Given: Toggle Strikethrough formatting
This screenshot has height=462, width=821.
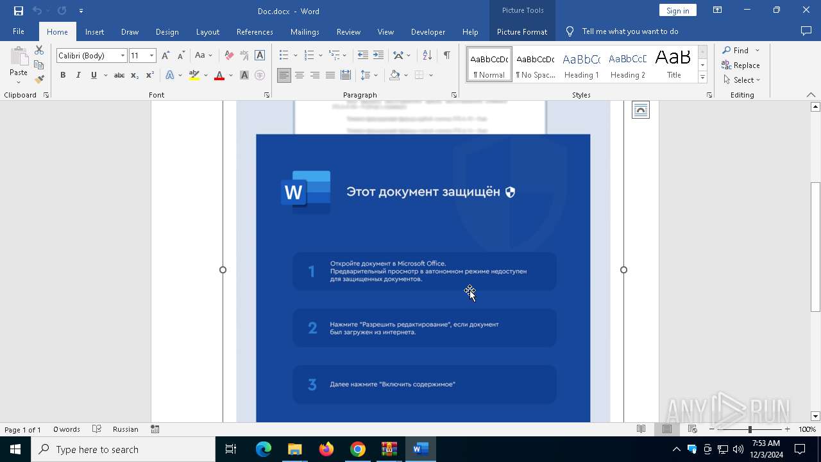Looking at the screenshot, I should point(119,75).
